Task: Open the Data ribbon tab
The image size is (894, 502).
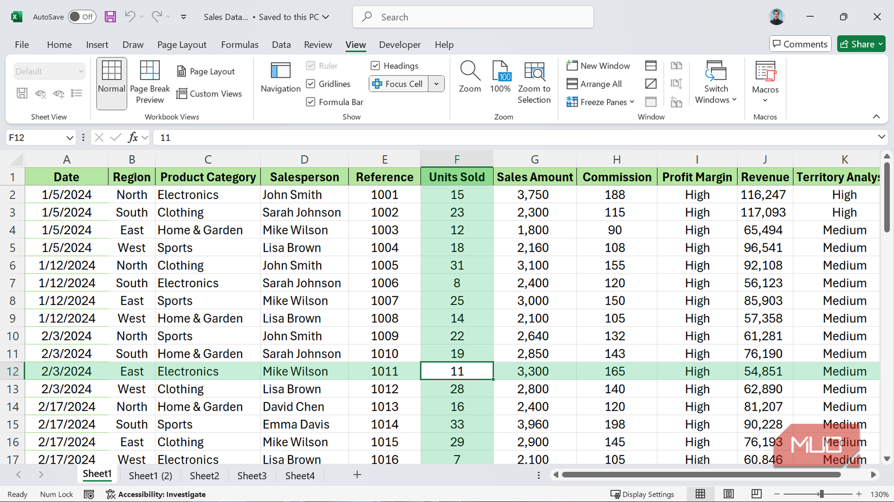Action: tap(281, 44)
